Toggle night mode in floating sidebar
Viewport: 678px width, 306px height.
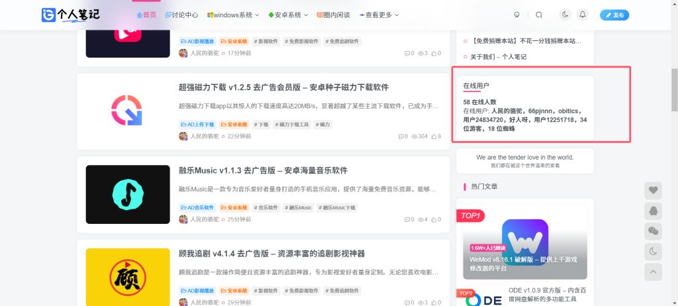pyautogui.click(x=653, y=251)
